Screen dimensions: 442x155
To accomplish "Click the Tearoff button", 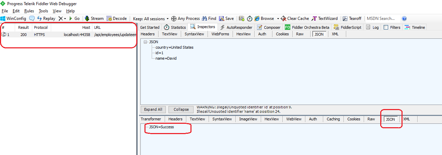I will coord(352,19).
